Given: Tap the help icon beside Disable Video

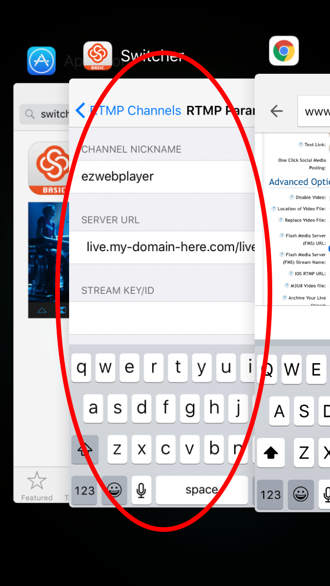Looking at the screenshot, I should 291,197.
